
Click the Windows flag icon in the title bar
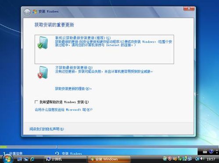(35, 12)
